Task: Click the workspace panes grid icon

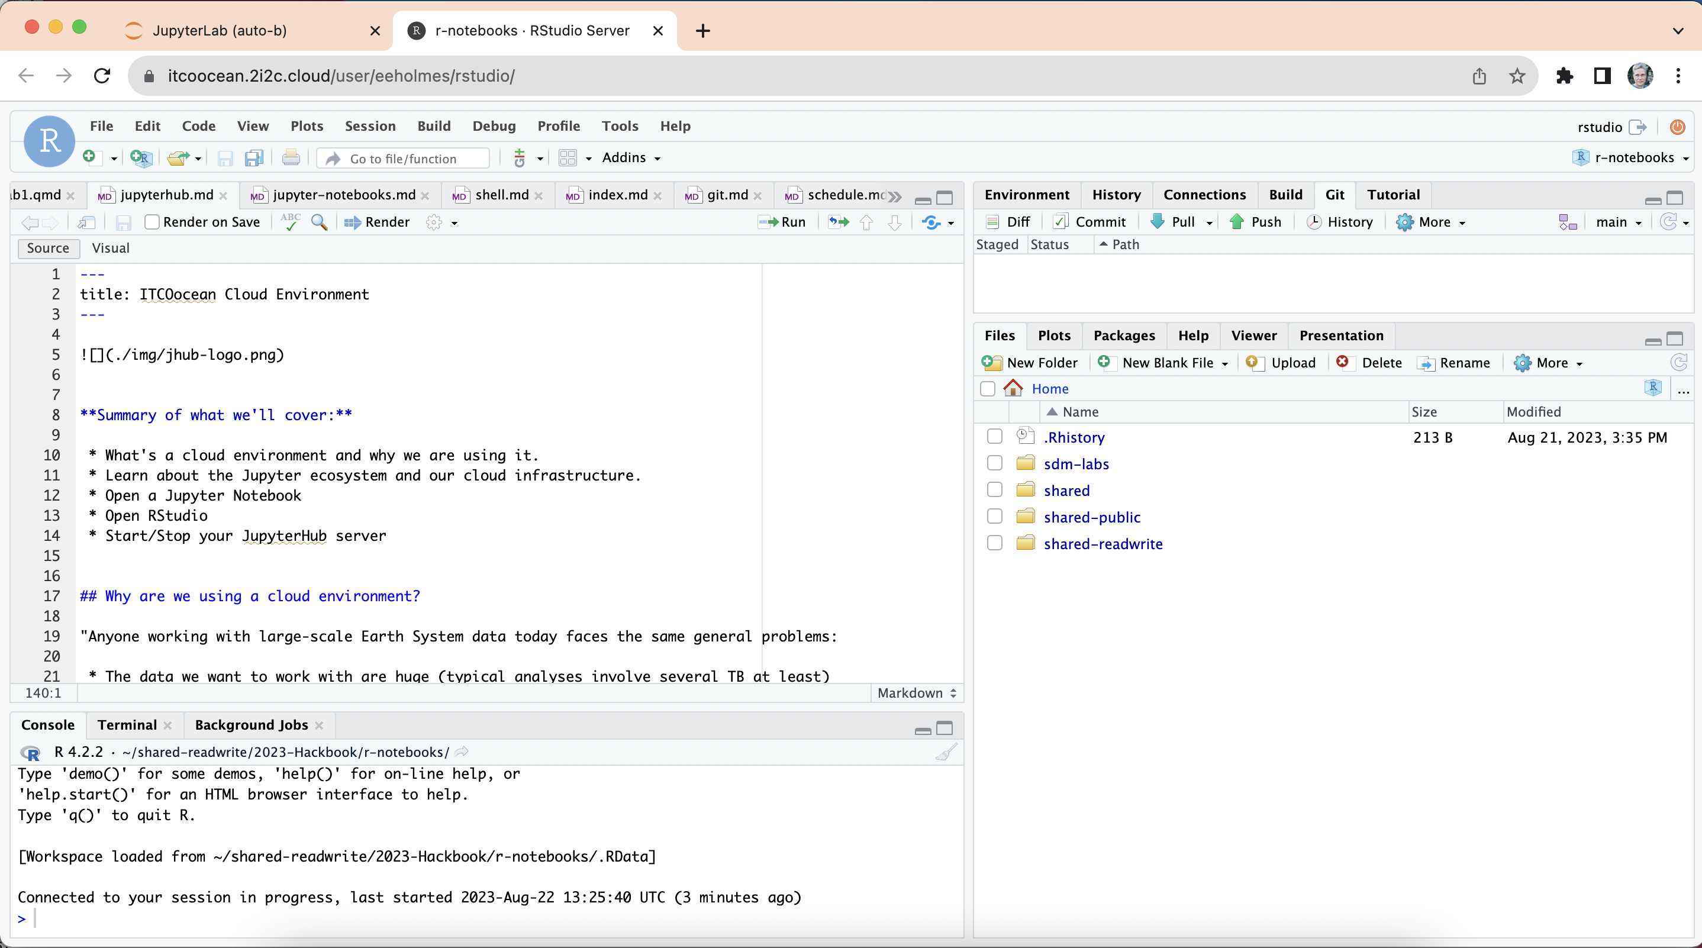Action: pyautogui.click(x=568, y=158)
